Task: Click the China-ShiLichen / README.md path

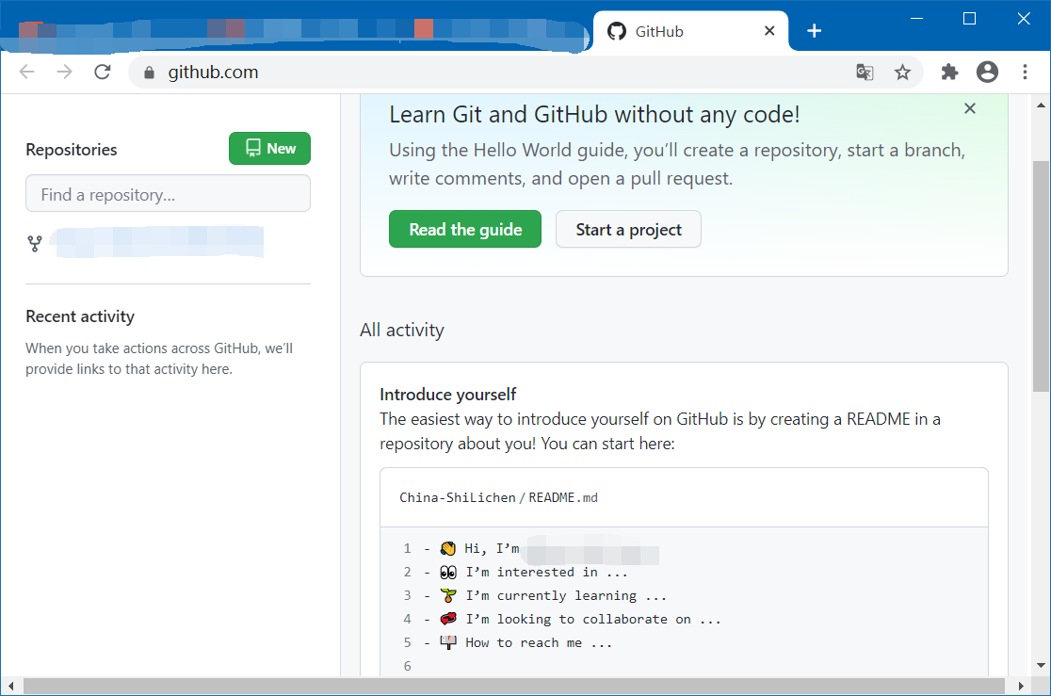Action: (498, 497)
